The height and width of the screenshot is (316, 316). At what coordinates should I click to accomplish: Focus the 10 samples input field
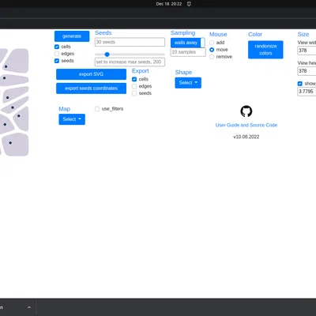[188, 52]
